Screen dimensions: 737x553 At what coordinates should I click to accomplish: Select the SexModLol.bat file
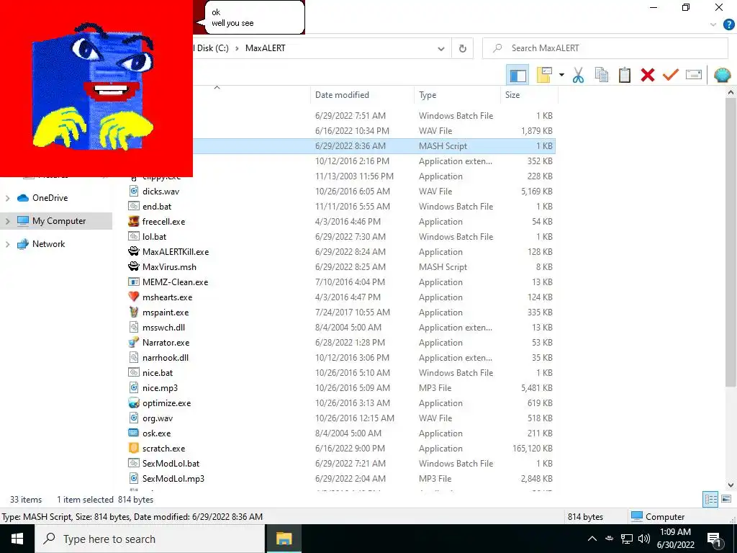click(x=171, y=463)
